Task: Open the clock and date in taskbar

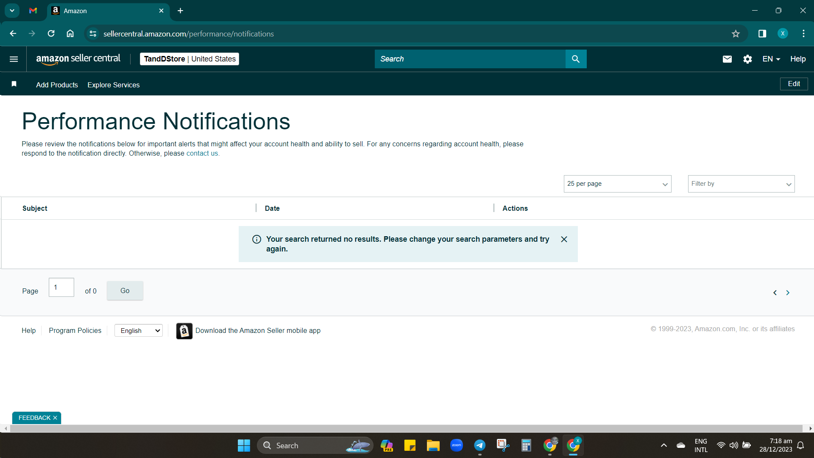Action: 775,445
